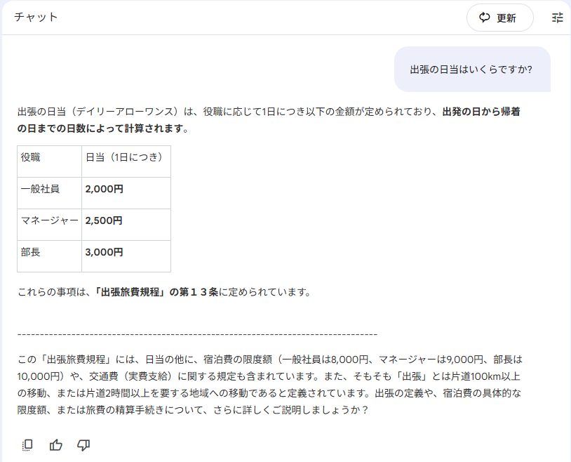Click the チャット panel title
571x462 pixels.
coord(36,17)
